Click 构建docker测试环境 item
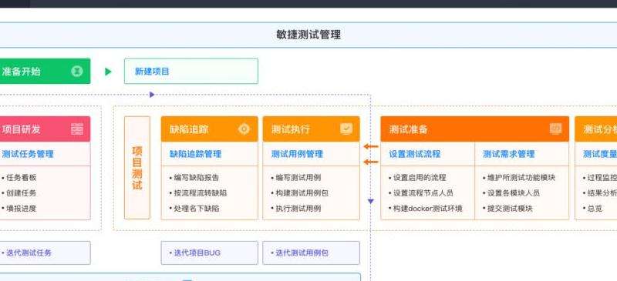The image size is (617, 281). 428,209
